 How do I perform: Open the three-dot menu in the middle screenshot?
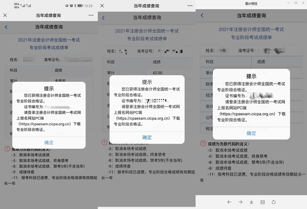point(190,6)
